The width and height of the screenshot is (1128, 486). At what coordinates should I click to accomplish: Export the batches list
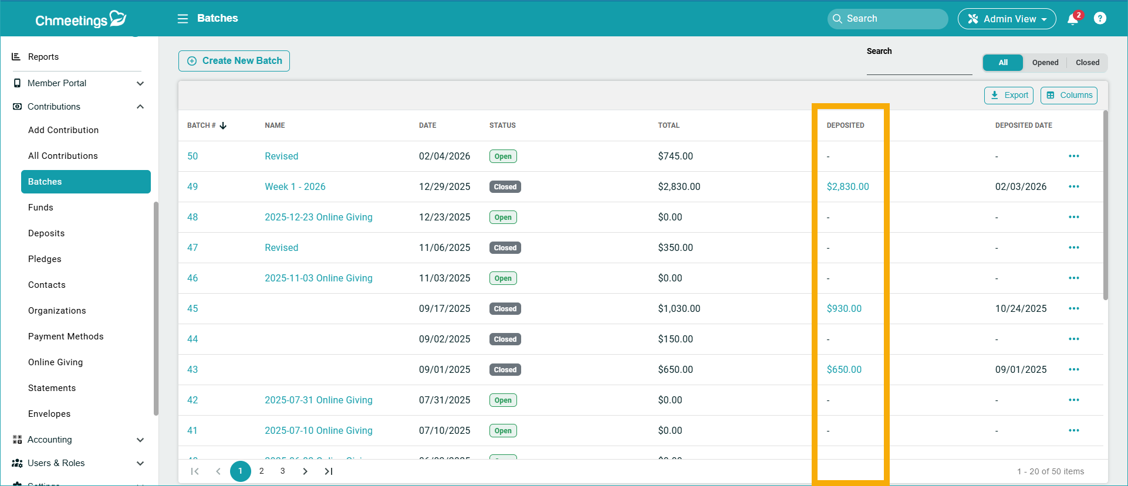(x=1009, y=95)
